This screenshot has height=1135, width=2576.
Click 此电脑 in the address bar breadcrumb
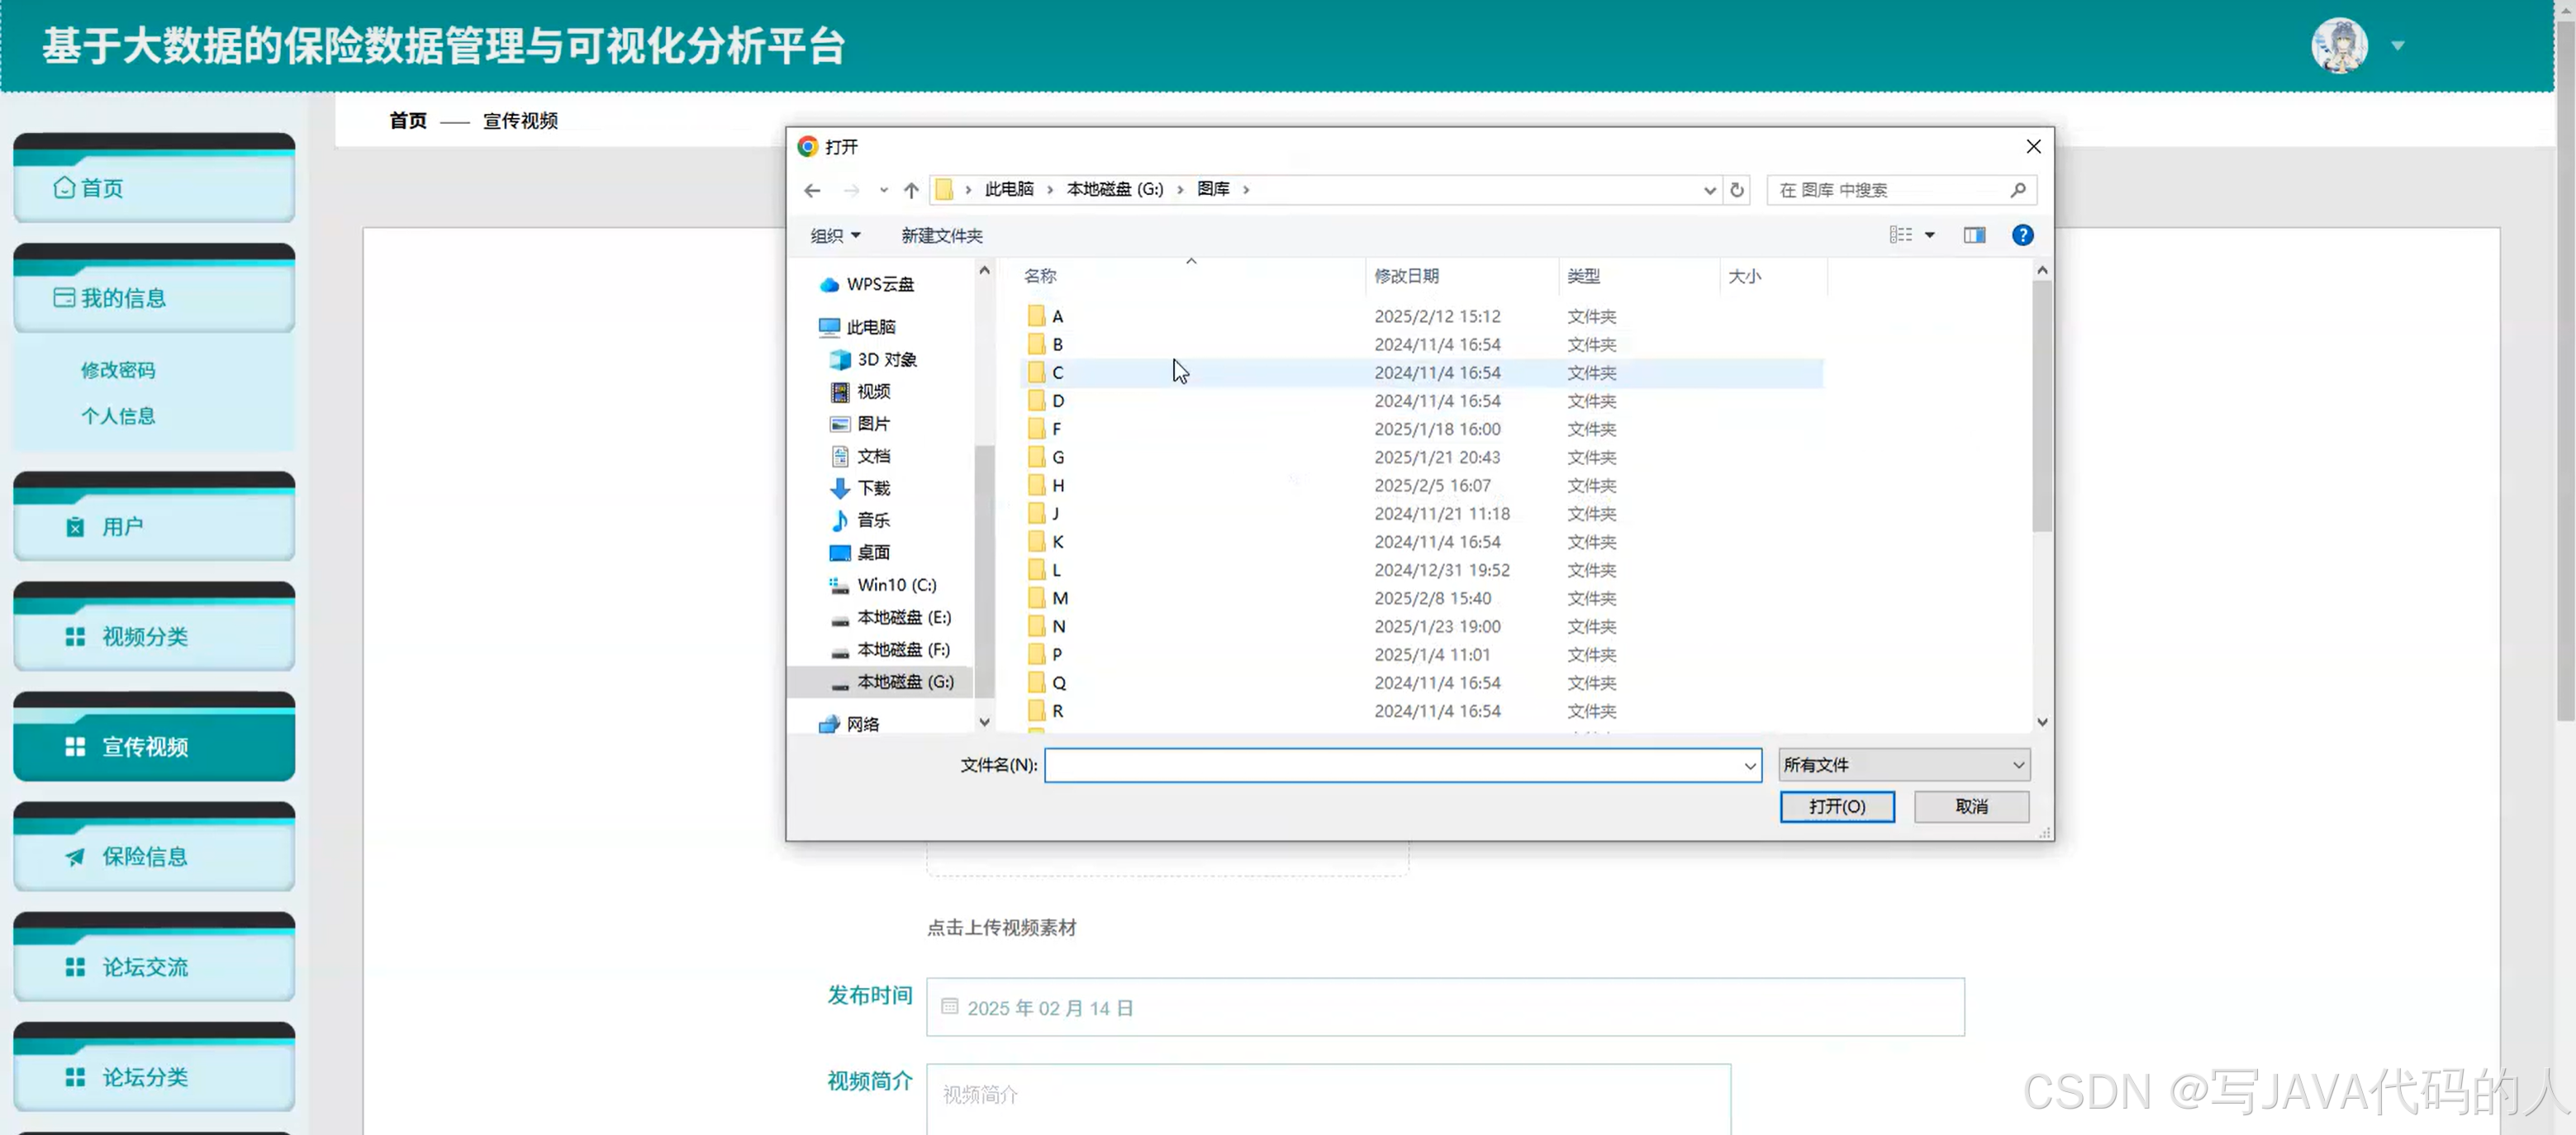click(1007, 189)
